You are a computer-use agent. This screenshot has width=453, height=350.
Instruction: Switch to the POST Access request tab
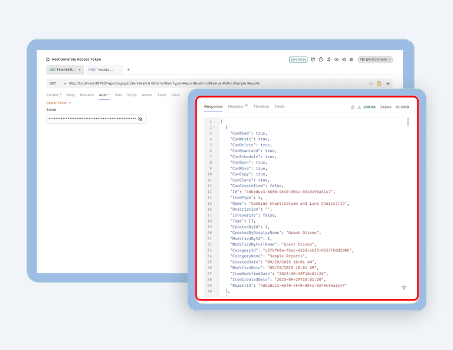pyautogui.click(x=104, y=70)
